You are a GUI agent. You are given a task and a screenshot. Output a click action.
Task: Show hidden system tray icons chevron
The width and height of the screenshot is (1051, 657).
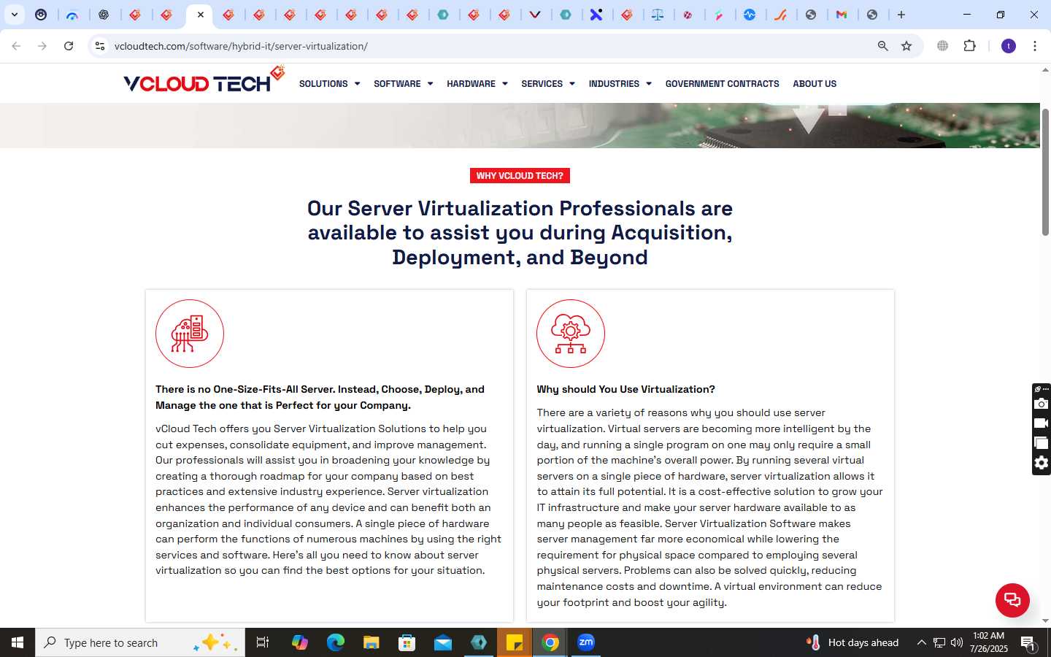pyautogui.click(x=921, y=642)
